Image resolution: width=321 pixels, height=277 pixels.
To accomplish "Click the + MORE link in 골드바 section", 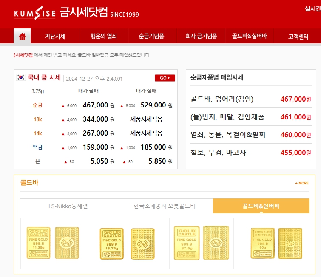I will coord(302,183).
